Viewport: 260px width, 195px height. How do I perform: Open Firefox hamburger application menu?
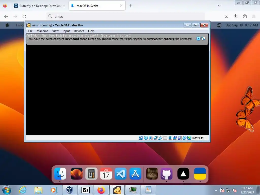[x=254, y=16]
